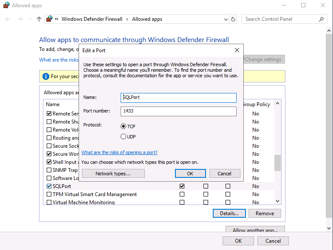Click the Name column header

53,104
